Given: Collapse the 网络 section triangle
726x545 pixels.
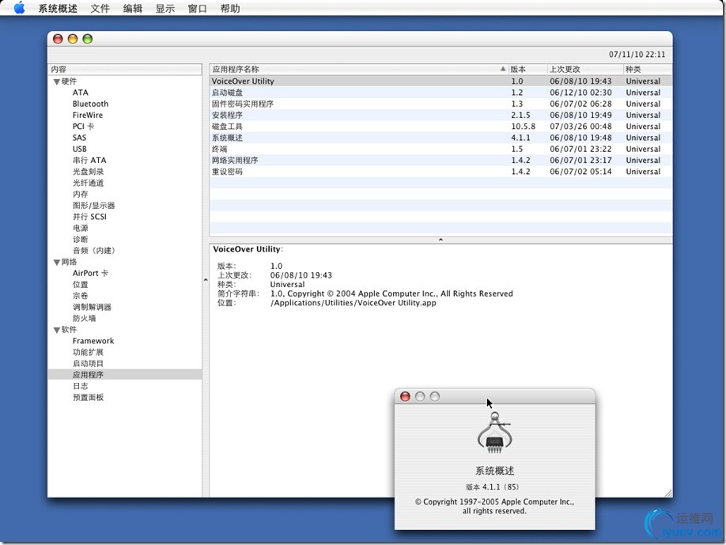Looking at the screenshot, I should point(56,263).
